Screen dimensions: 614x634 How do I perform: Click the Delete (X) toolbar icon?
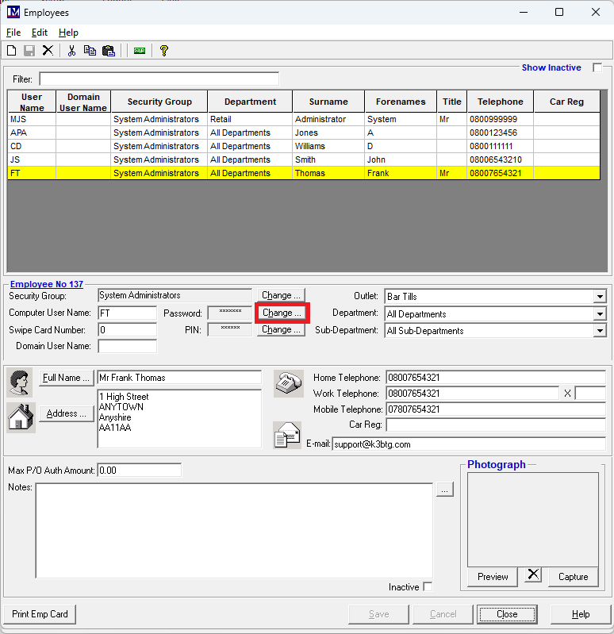click(48, 51)
